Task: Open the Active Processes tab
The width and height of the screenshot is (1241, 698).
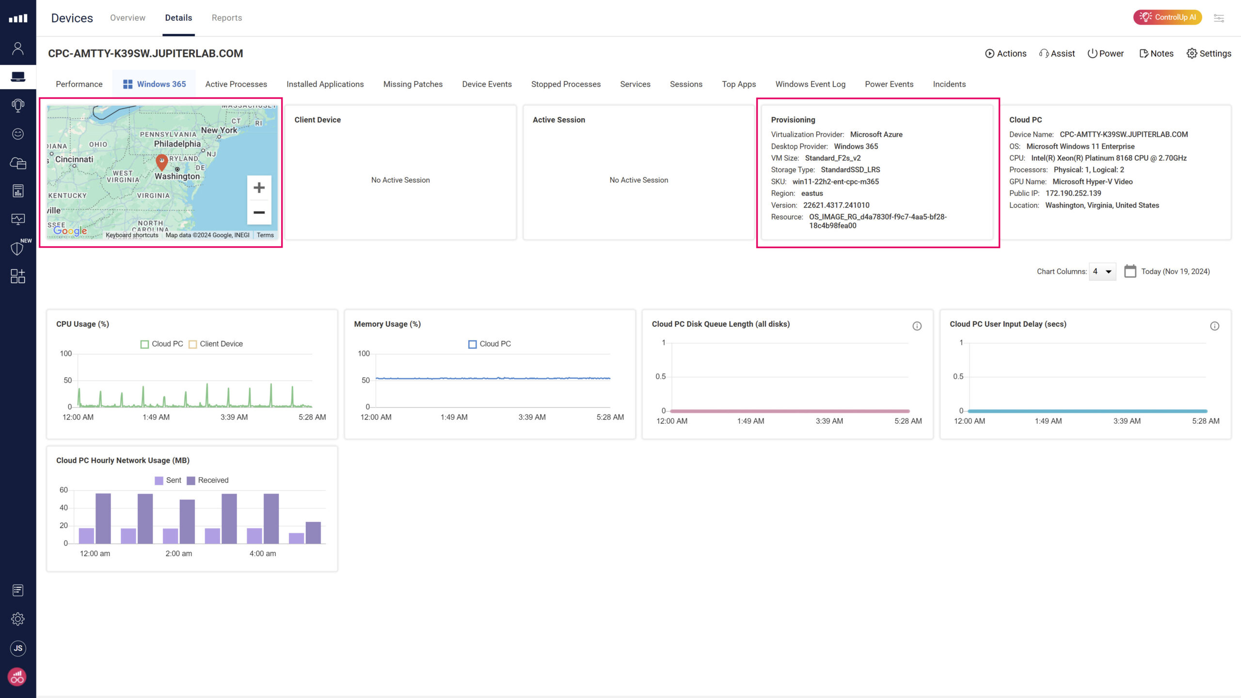Action: [236, 84]
